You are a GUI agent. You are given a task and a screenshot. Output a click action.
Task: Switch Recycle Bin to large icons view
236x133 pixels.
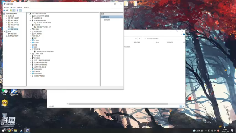[183, 106]
